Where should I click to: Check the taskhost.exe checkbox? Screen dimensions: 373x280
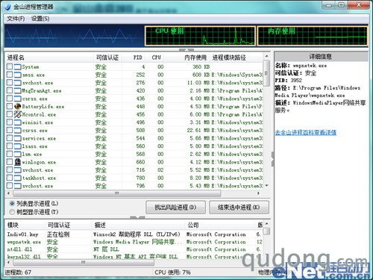coord(10,178)
